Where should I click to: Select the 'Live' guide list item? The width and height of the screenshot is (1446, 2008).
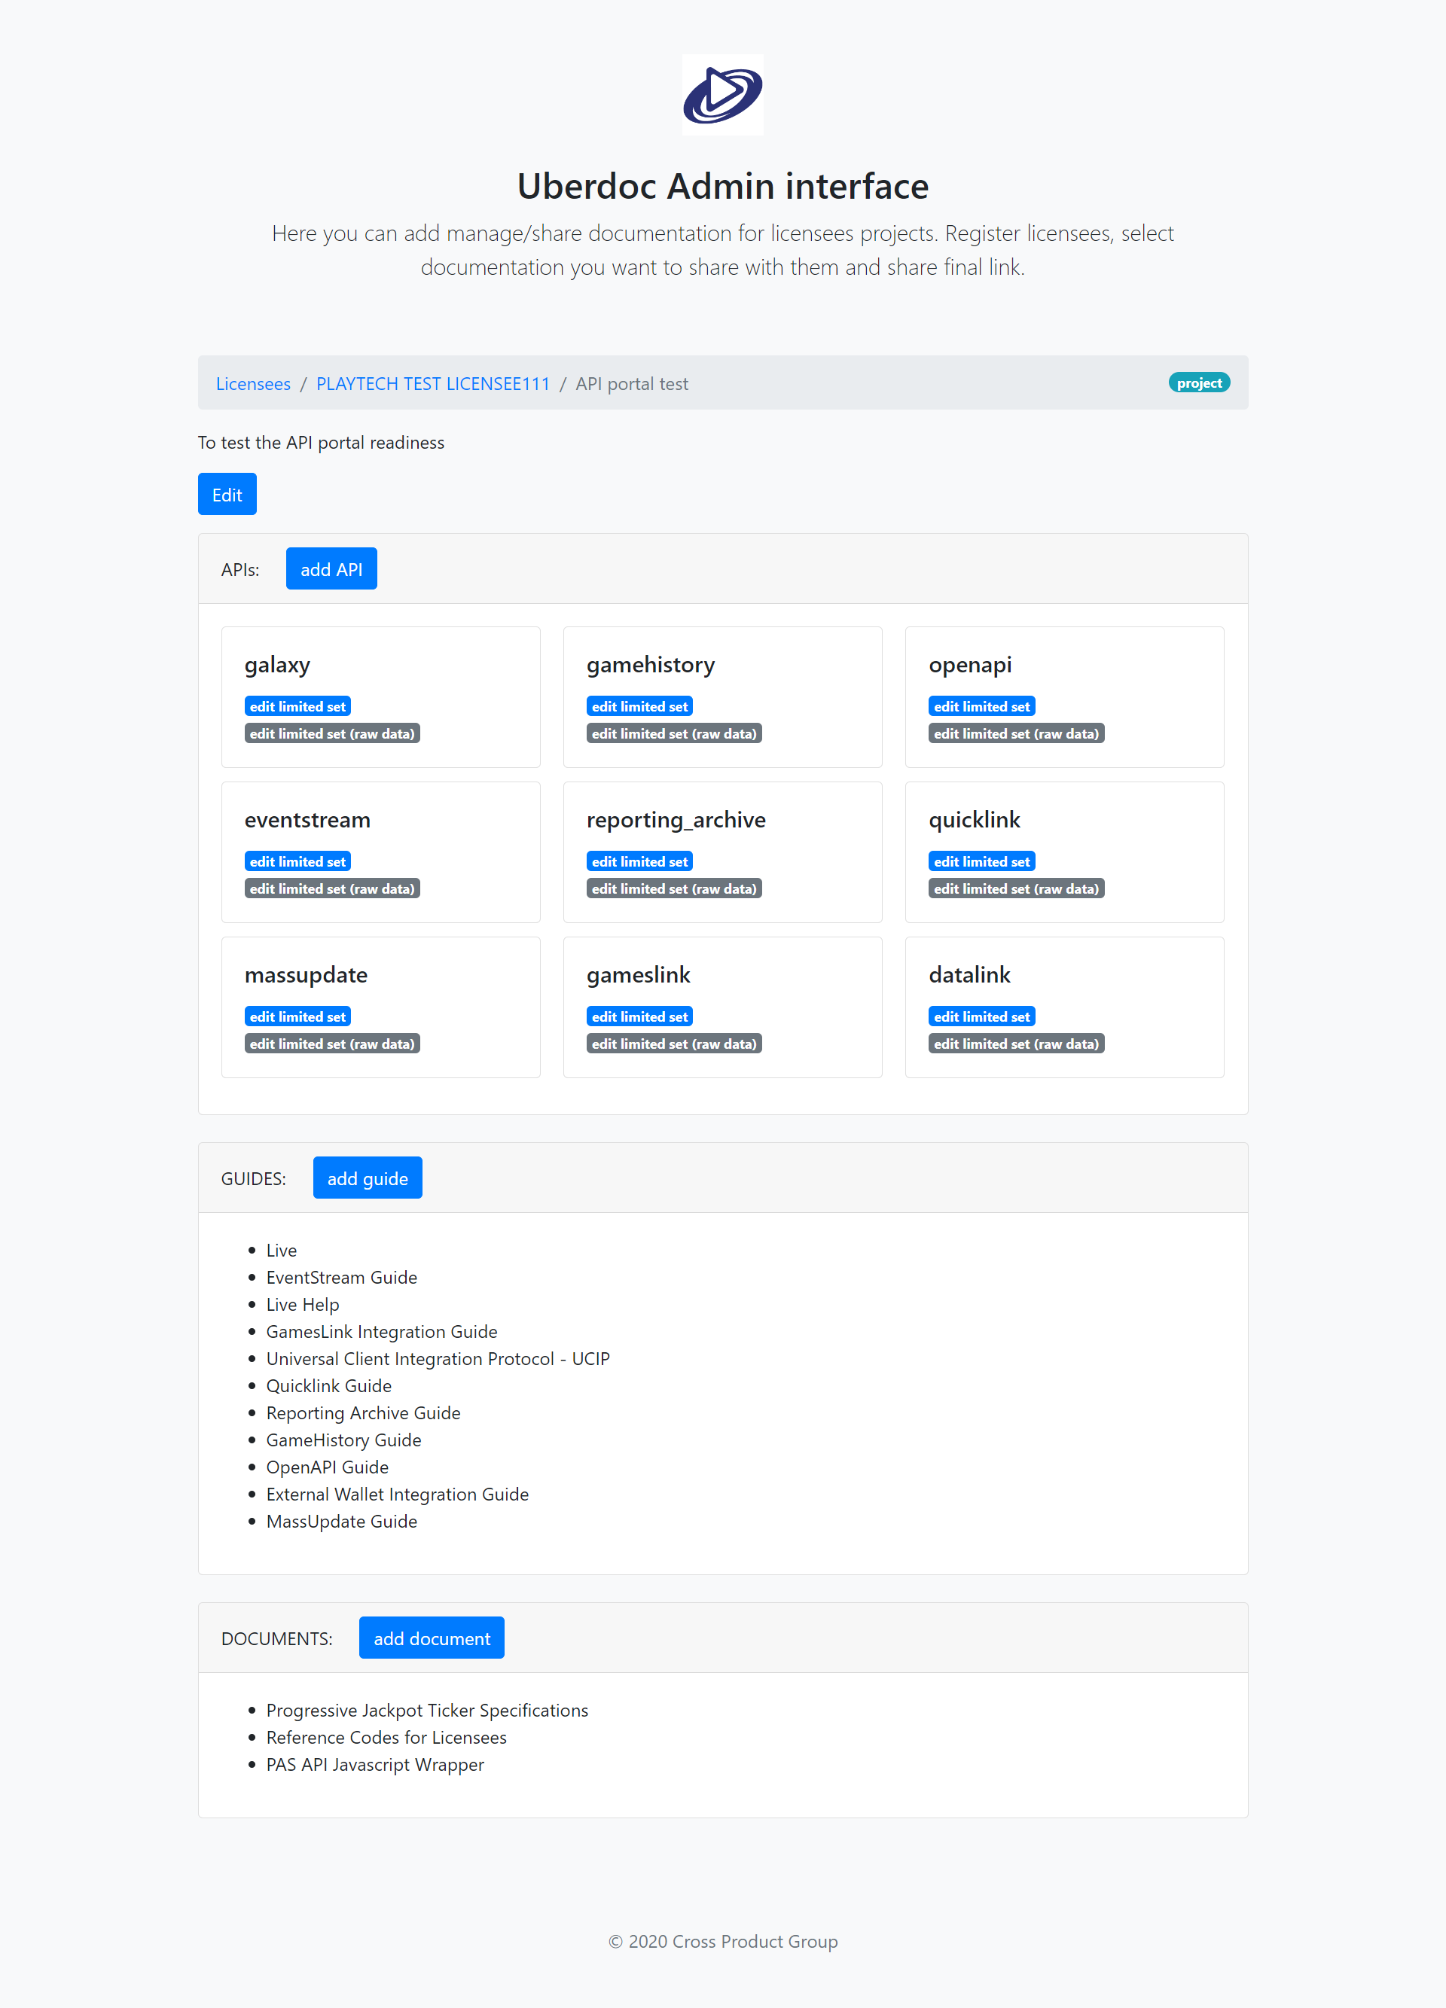coord(282,1250)
